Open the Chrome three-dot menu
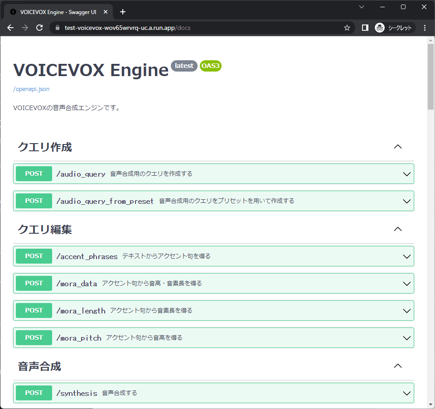 425,28
